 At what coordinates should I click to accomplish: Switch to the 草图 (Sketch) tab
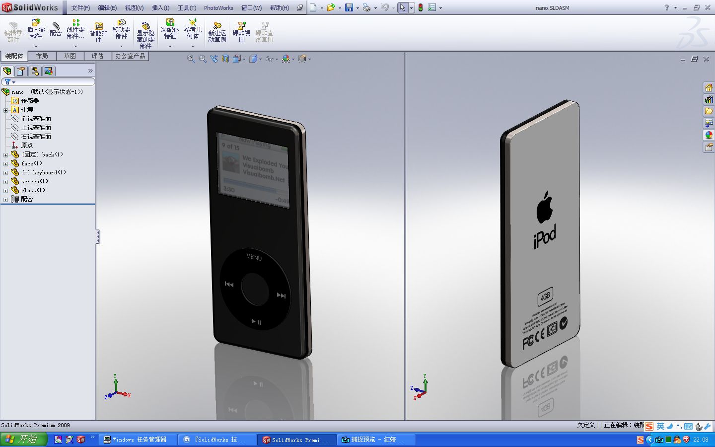coord(70,56)
